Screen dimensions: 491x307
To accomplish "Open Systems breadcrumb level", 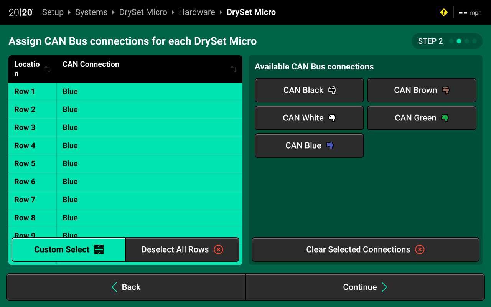I will [x=91, y=12].
